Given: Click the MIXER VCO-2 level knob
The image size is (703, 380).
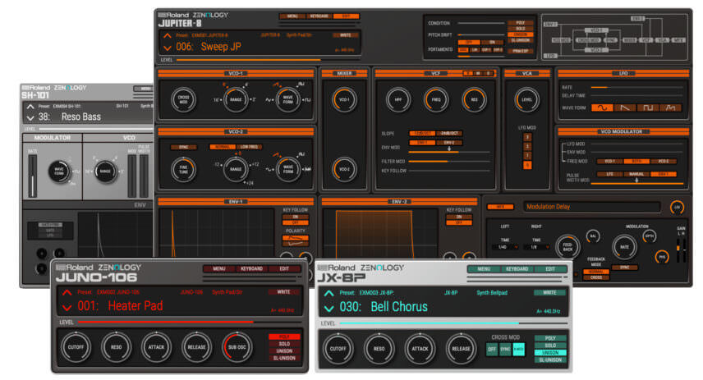Looking at the screenshot, I should [x=344, y=169].
